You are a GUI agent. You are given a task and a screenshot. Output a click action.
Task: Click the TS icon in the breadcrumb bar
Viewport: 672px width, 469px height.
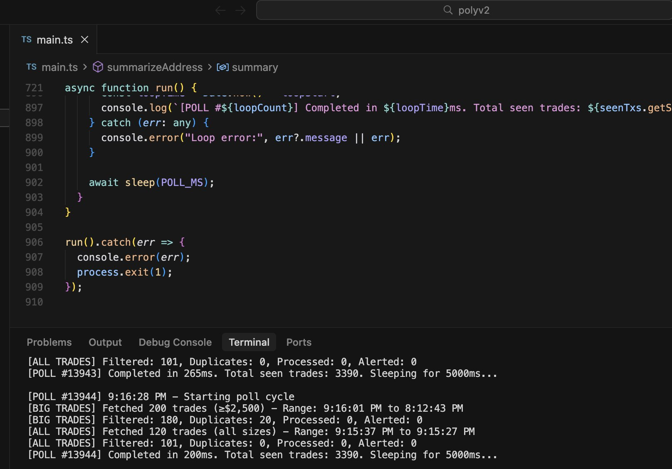click(x=32, y=67)
